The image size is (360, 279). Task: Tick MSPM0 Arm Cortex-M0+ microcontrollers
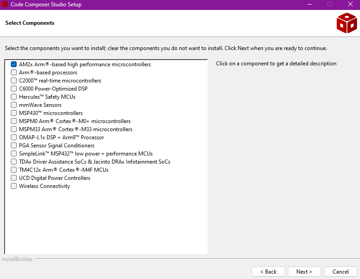(14, 121)
